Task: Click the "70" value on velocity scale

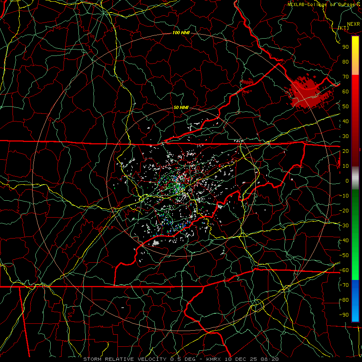Action: coord(346,77)
